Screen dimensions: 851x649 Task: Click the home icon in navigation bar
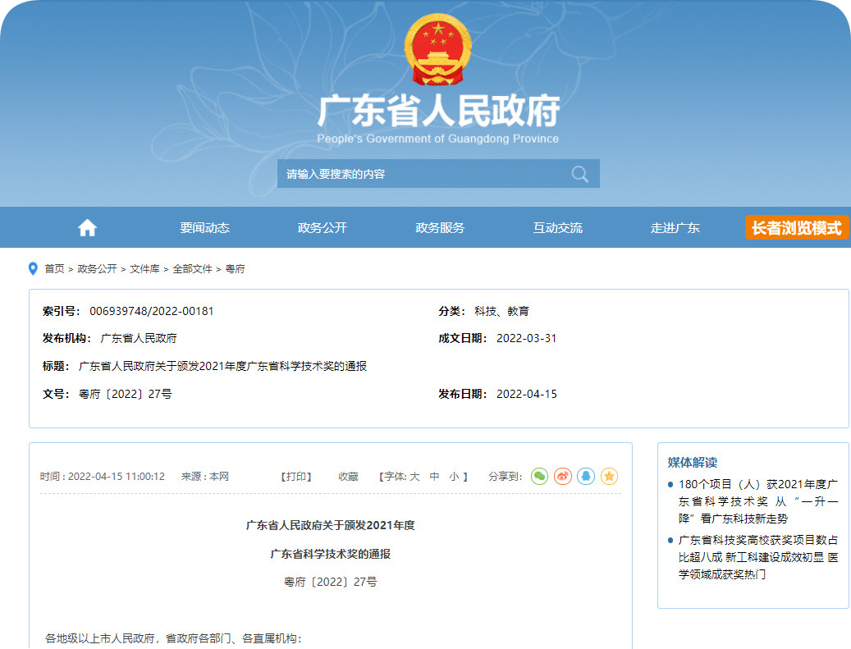87,228
